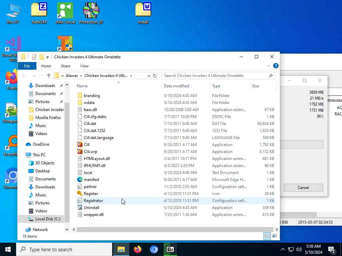Sort by the Name column header

pyautogui.click(x=119, y=86)
